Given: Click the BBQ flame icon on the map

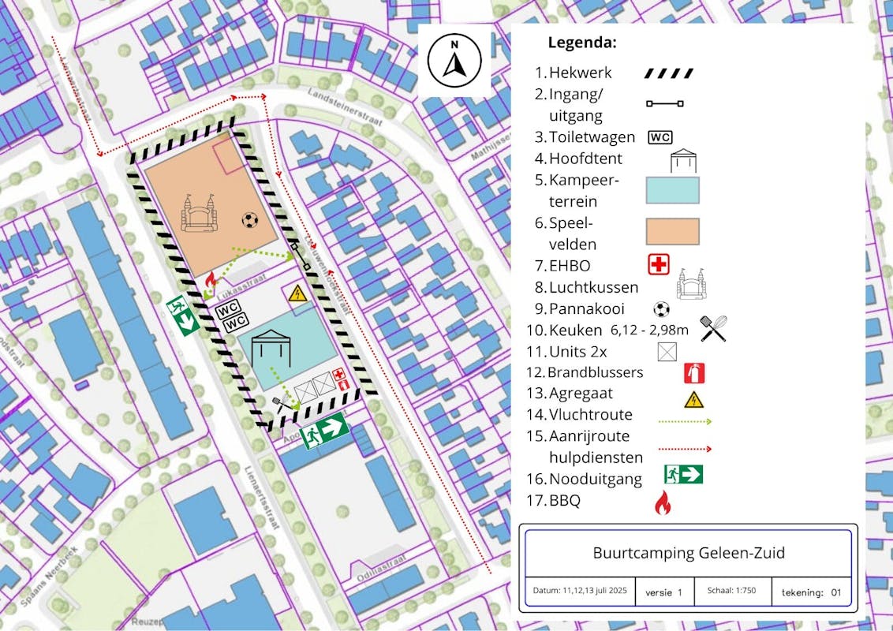Looking at the screenshot, I should click(x=211, y=280).
